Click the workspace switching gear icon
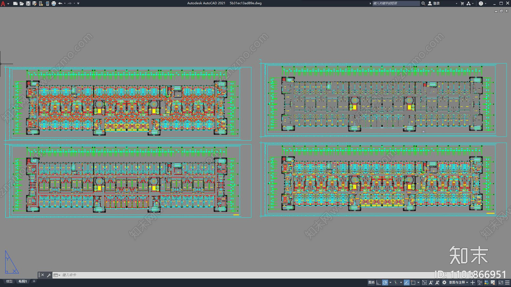 click(444, 283)
